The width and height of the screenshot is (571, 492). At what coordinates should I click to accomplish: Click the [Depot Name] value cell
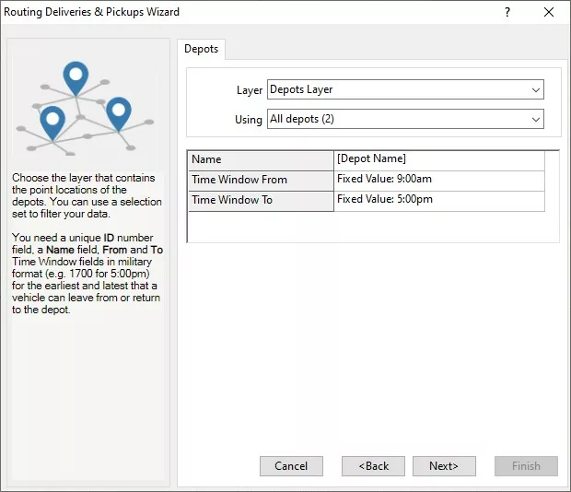(438, 160)
